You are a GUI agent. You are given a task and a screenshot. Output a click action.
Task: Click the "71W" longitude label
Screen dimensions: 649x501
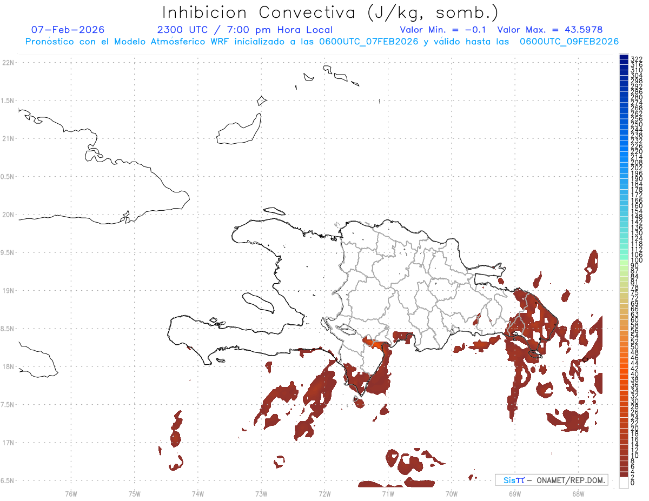[x=388, y=493]
